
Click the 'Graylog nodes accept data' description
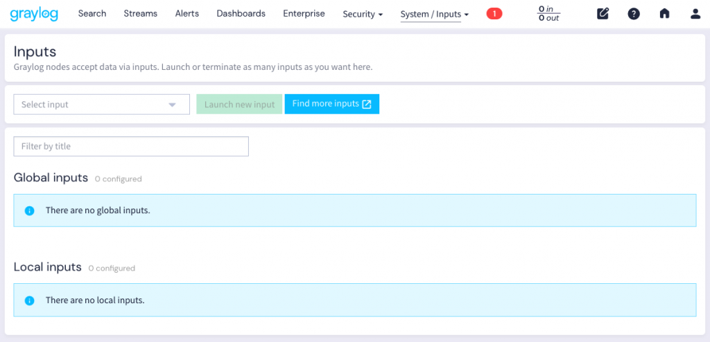point(193,67)
